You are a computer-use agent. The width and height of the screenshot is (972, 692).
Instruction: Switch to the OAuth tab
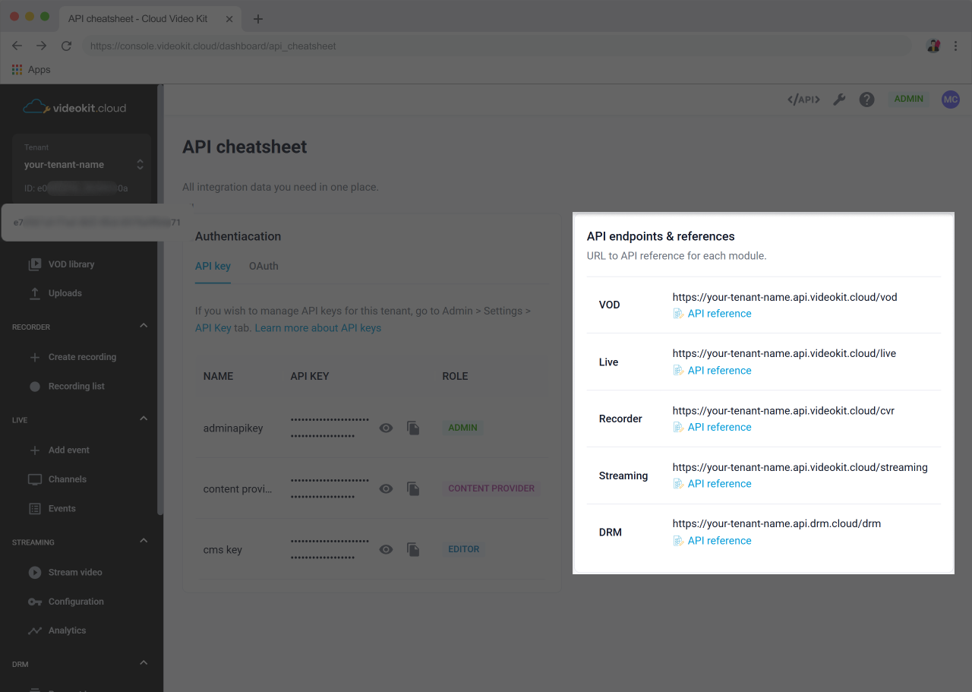(264, 267)
